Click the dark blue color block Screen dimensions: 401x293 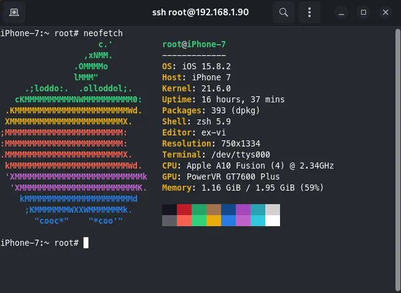click(228, 210)
